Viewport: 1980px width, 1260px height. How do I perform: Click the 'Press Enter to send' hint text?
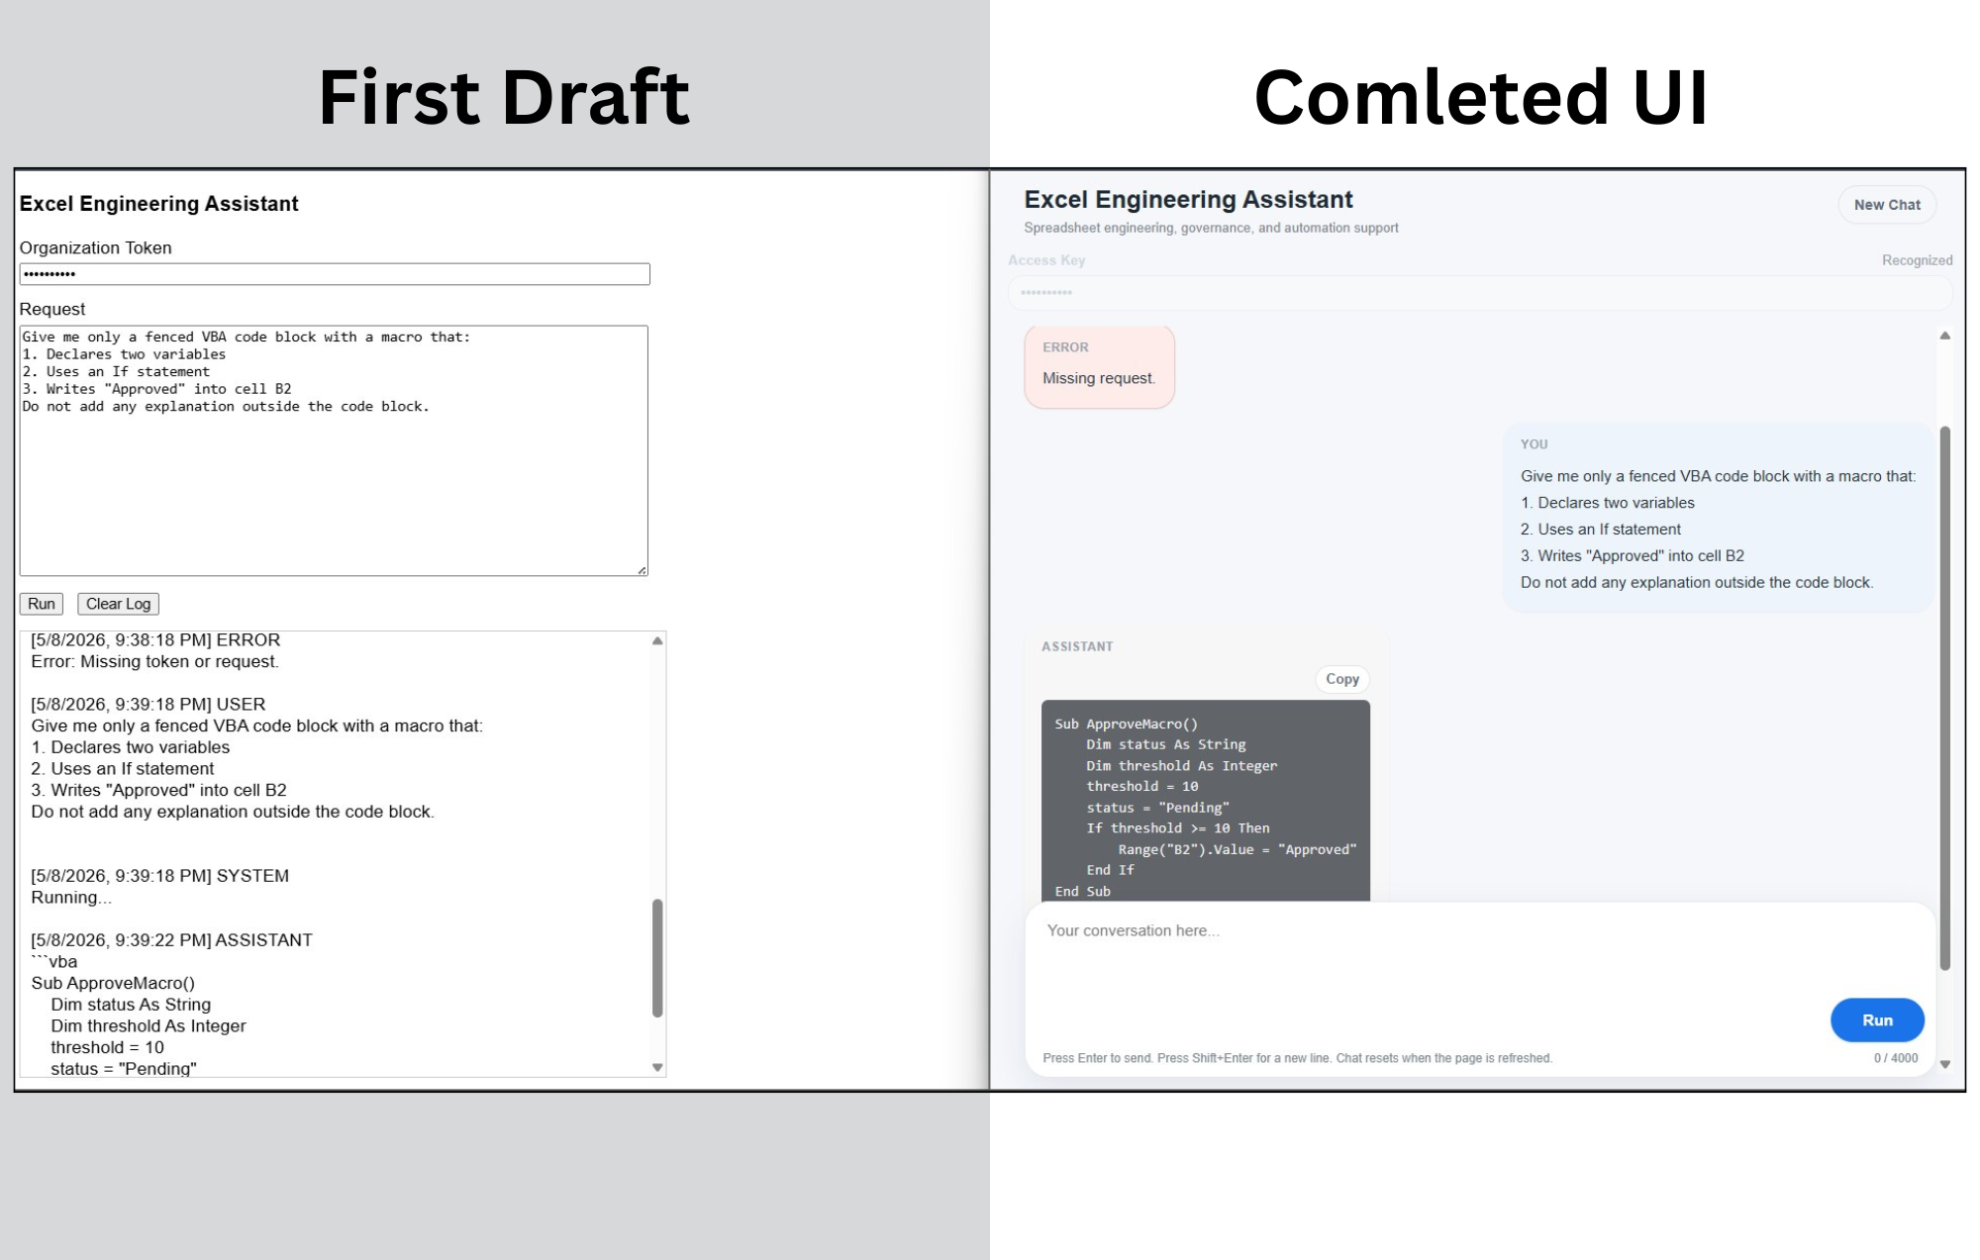(x=1297, y=1058)
